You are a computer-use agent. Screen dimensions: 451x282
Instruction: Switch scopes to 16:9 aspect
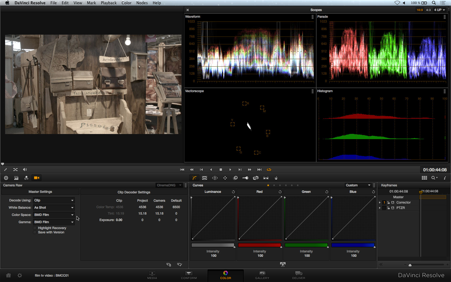(x=420, y=10)
